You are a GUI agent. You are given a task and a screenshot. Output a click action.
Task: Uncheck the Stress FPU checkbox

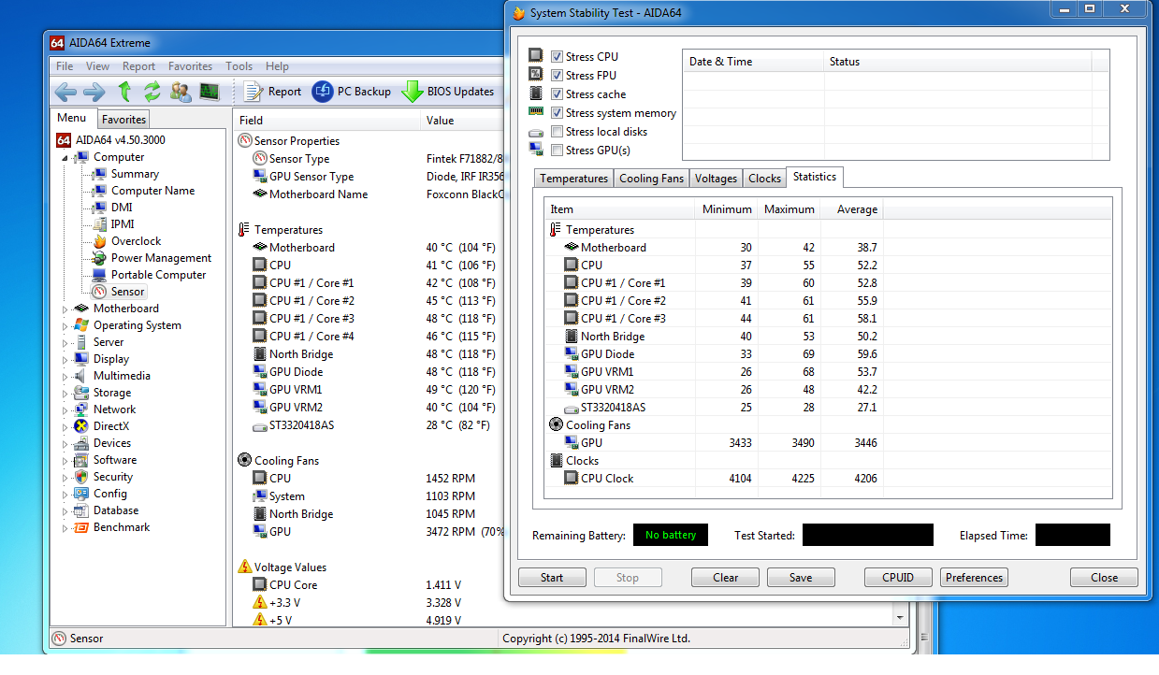pos(558,76)
